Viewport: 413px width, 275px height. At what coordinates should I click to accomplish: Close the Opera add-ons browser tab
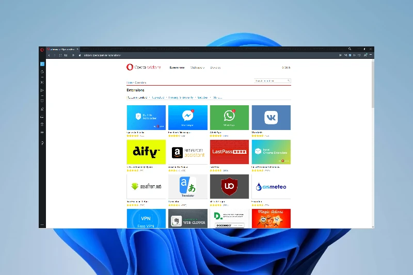(x=77, y=49)
